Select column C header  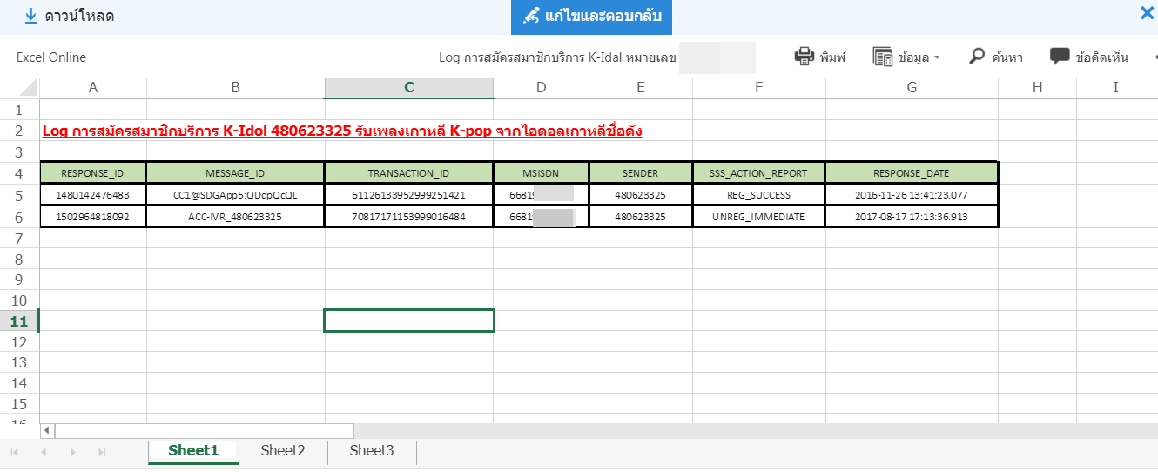pos(409,88)
